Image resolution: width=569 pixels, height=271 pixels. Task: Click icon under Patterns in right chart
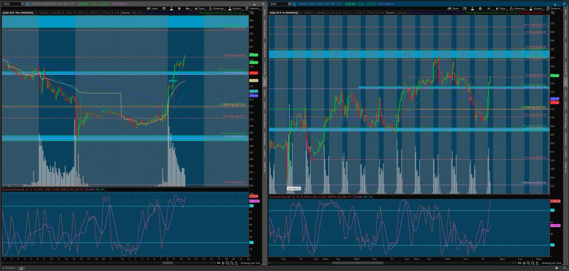pos(553,12)
